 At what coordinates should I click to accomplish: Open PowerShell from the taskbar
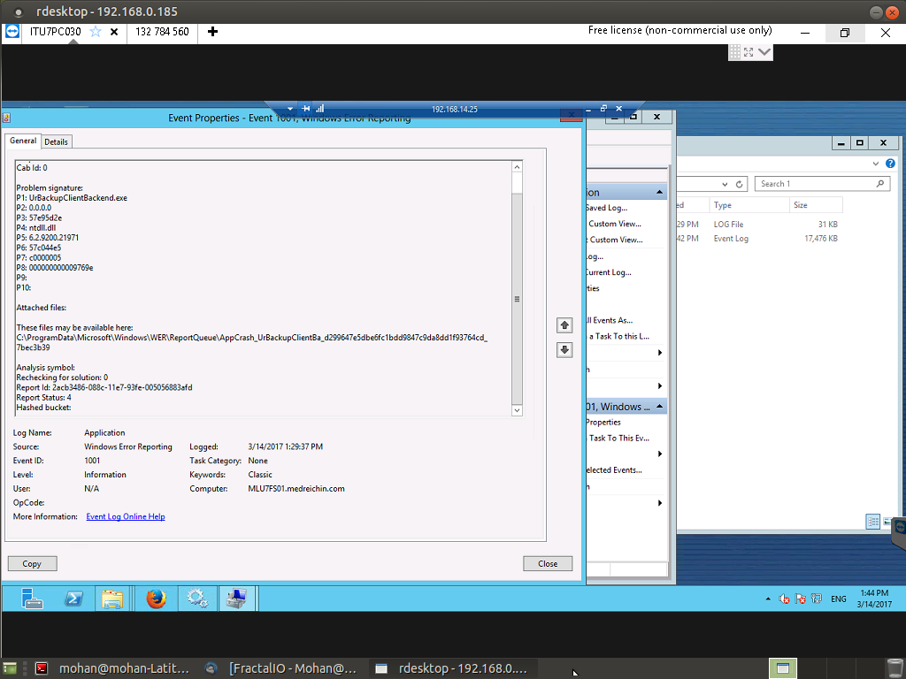pos(73,599)
